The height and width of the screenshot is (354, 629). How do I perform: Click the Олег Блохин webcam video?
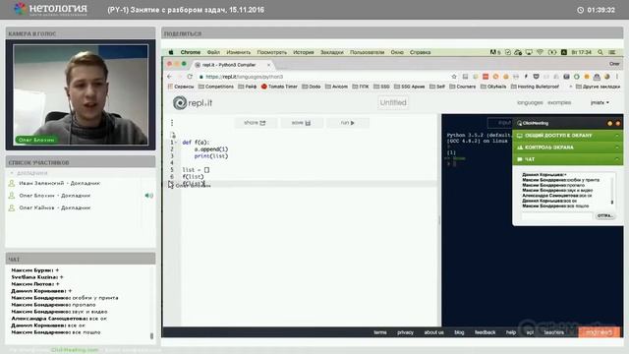click(x=81, y=94)
